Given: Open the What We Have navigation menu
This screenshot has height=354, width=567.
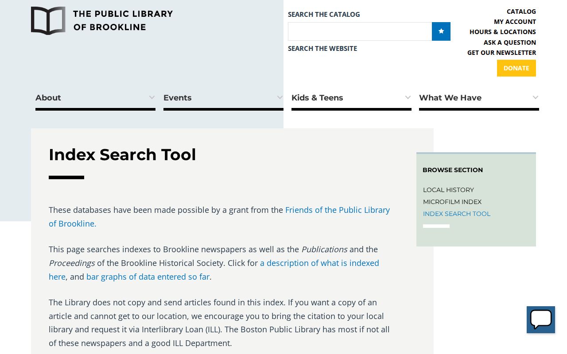Looking at the screenshot, I should (450, 98).
